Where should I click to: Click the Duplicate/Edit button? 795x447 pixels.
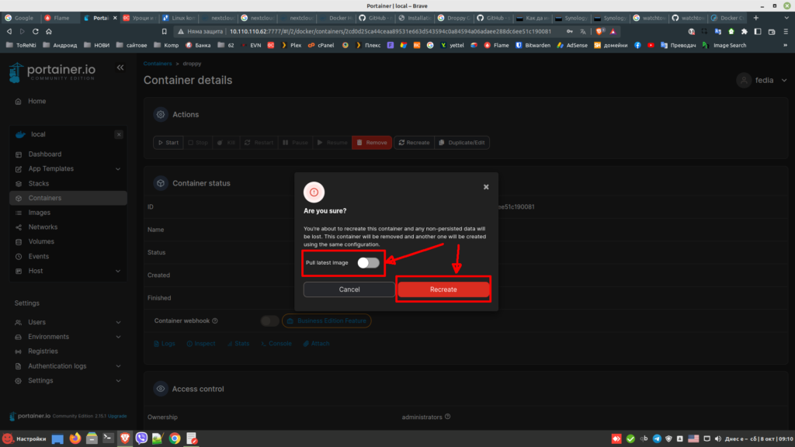[x=462, y=143]
